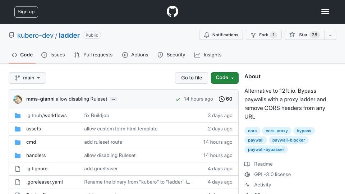Select the cors topic tag
The width and height of the screenshot is (345, 194).
[x=252, y=131]
